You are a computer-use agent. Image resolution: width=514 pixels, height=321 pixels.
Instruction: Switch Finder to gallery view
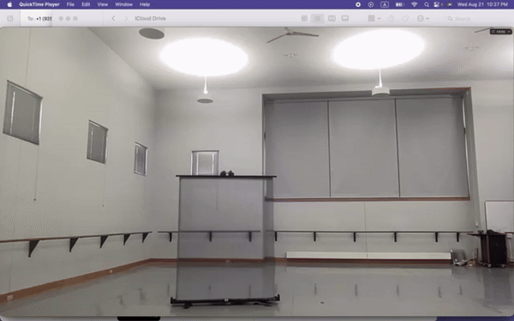point(345,19)
